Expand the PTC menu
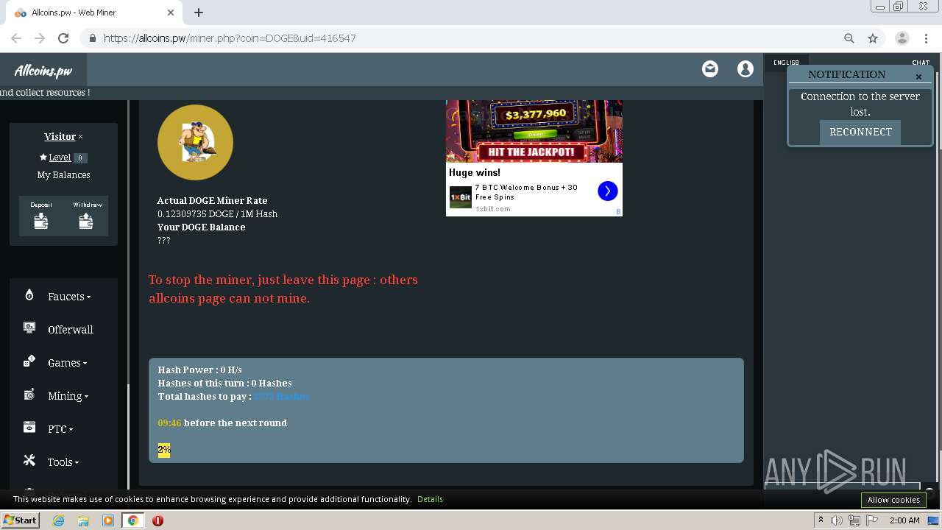This screenshot has width=942, height=530. [60, 429]
